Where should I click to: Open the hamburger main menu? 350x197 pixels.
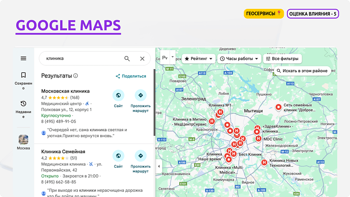(23, 58)
